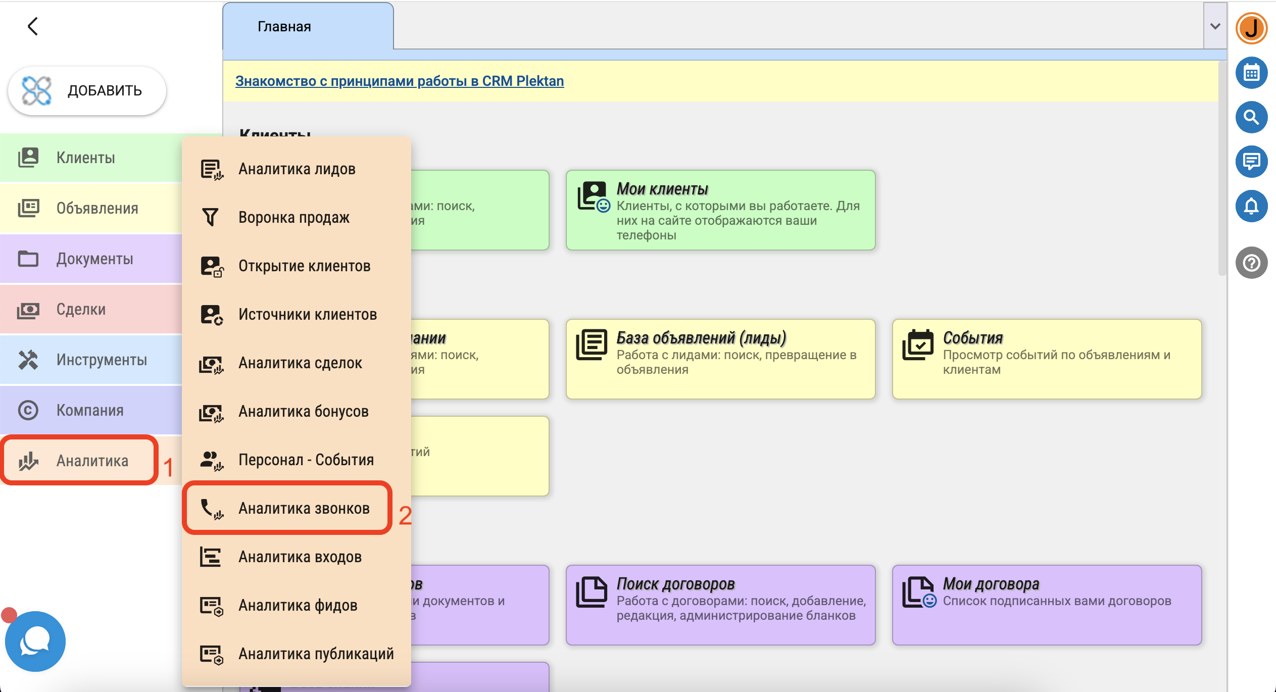Click the calendar icon in right sidebar
The width and height of the screenshot is (1276, 692).
[x=1251, y=73]
